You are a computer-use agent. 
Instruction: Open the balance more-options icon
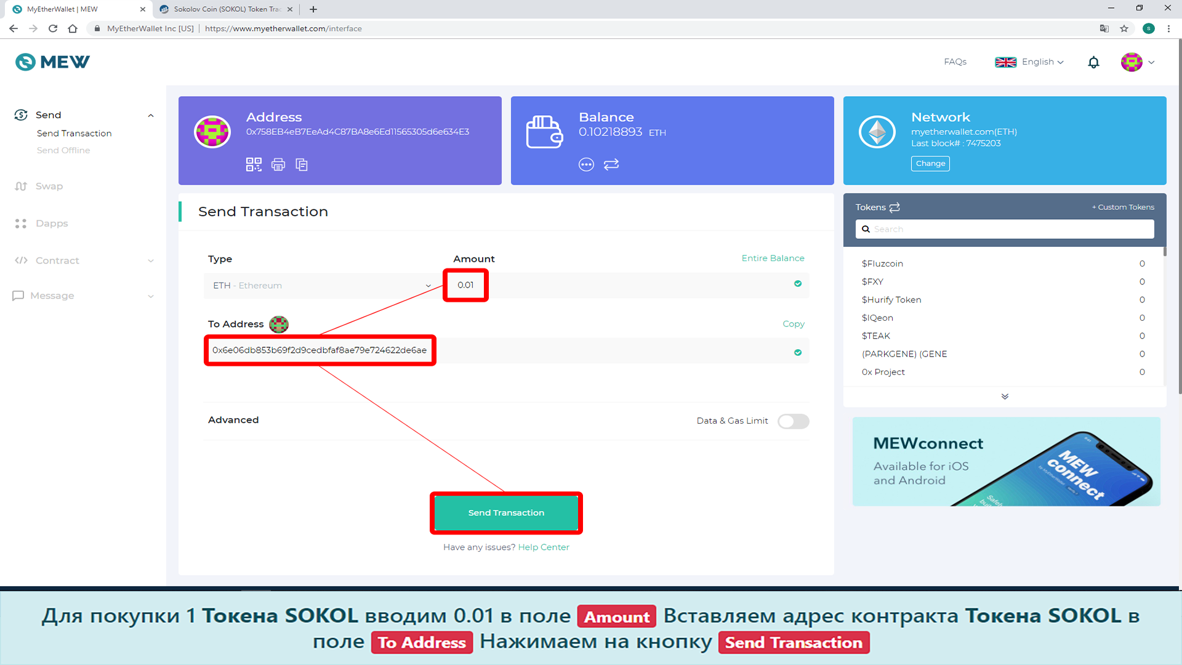tap(586, 164)
